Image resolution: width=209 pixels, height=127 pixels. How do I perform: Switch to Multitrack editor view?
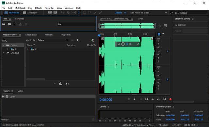(30, 13)
